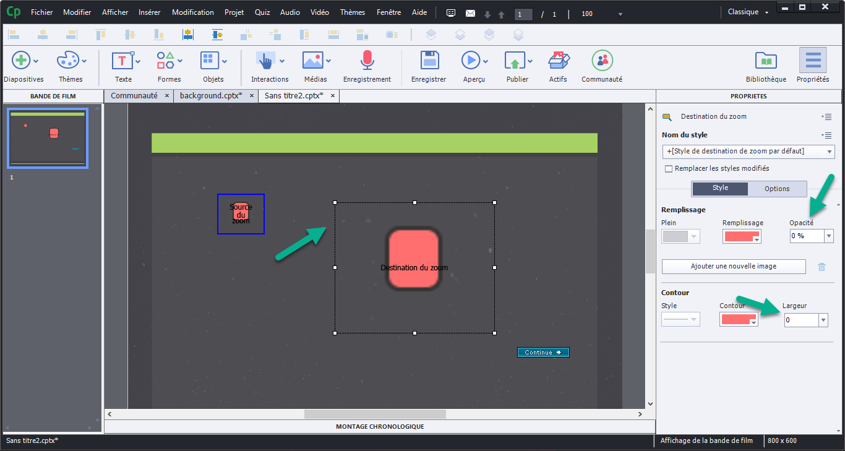Select the Texte tool icon
Screen dimensions: 845x451
pos(122,61)
